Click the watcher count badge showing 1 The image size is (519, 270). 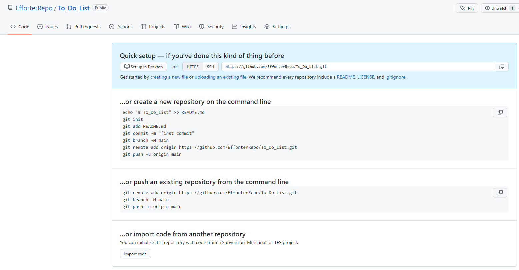click(x=512, y=8)
